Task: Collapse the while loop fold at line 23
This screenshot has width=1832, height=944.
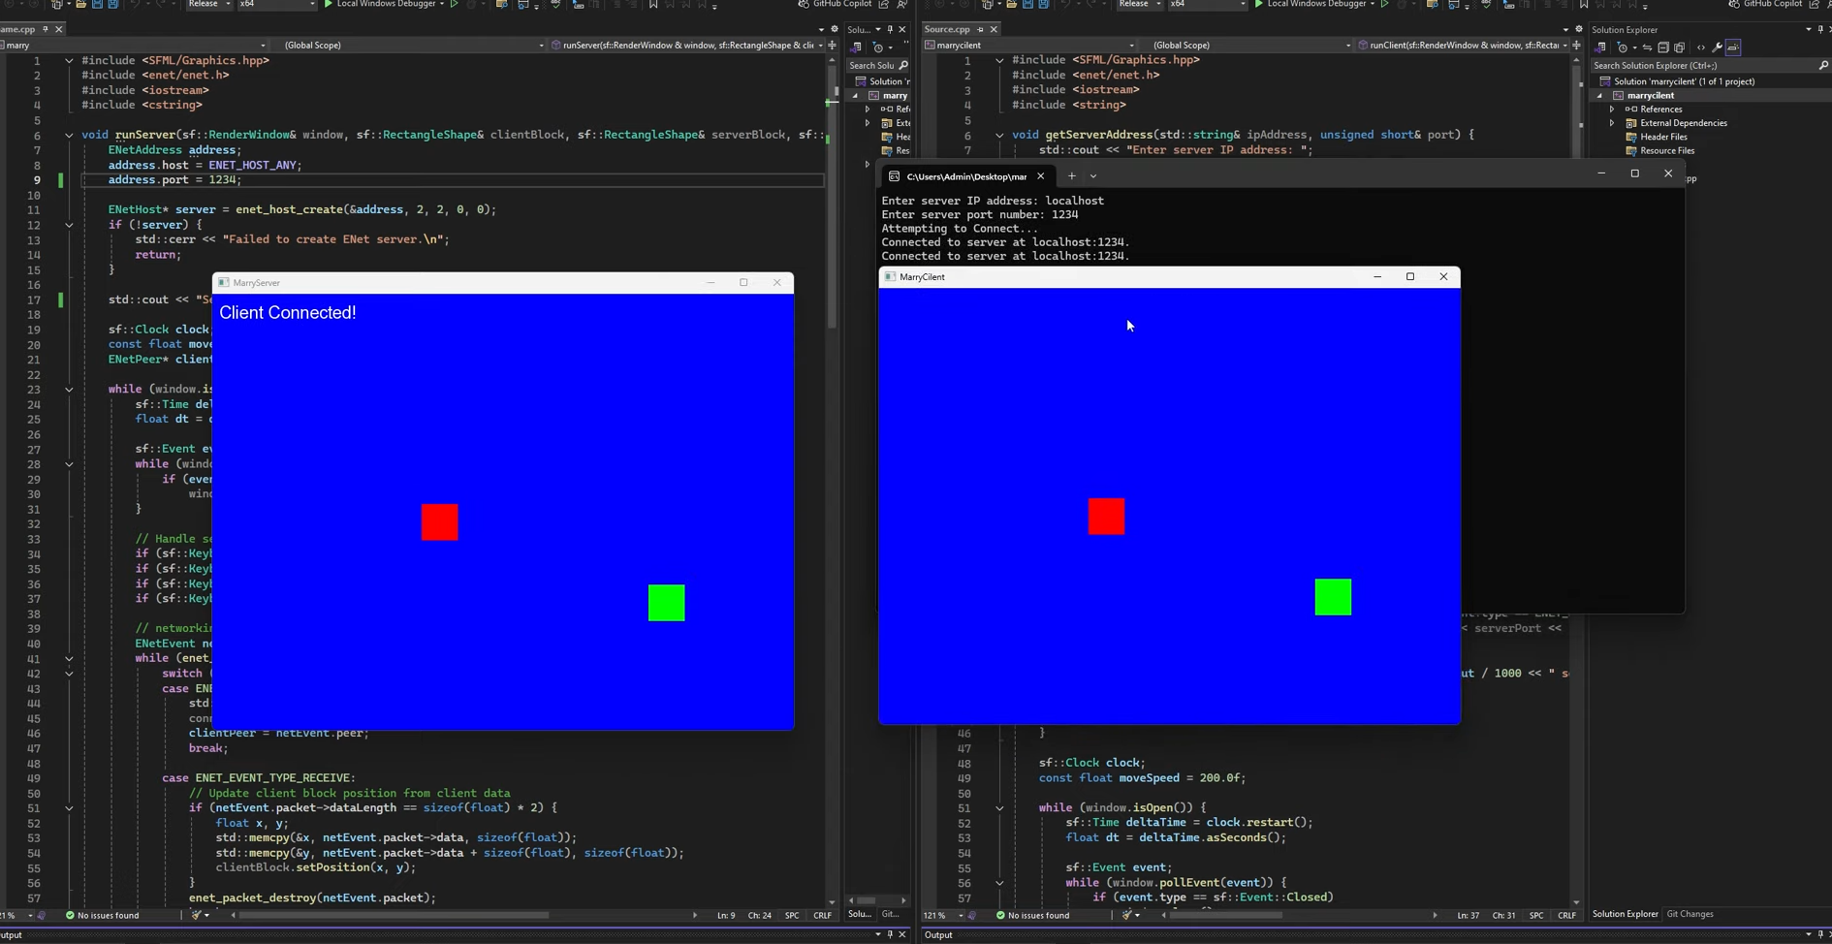Action: click(x=69, y=390)
